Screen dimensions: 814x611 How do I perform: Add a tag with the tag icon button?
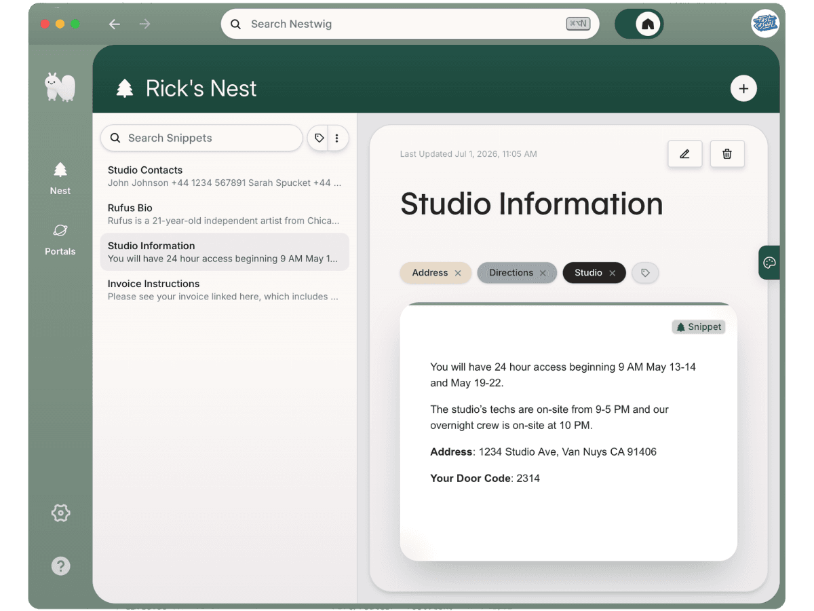[645, 273]
